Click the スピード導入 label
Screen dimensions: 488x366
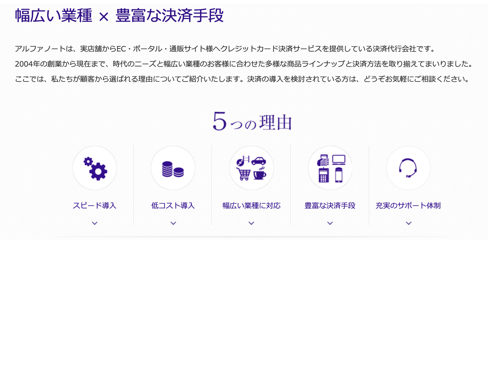[95, 206]
